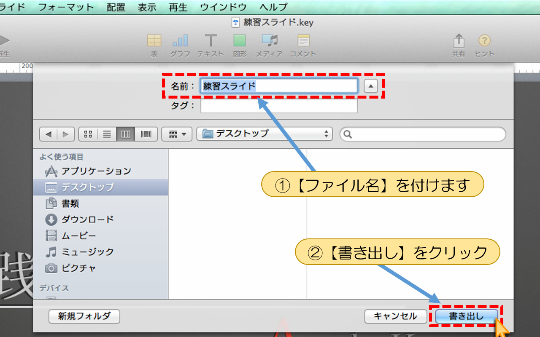Click the 書き出し export button

point(467,316)
